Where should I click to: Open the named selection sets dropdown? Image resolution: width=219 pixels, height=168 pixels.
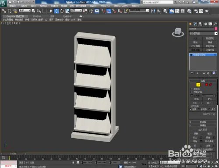click(x=139, y=10)
